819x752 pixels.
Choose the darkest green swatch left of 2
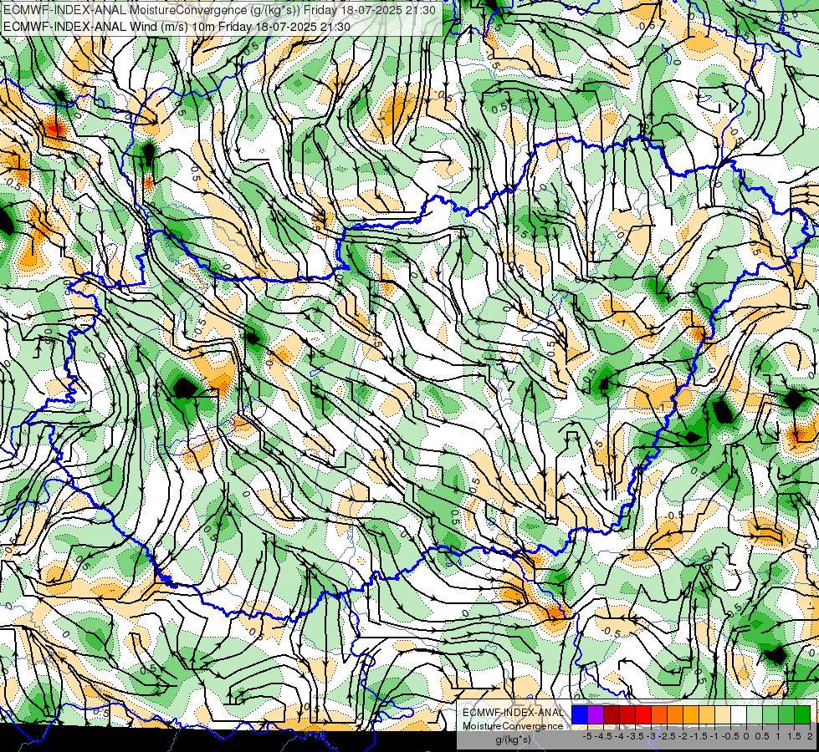click(x=802, y=714)
